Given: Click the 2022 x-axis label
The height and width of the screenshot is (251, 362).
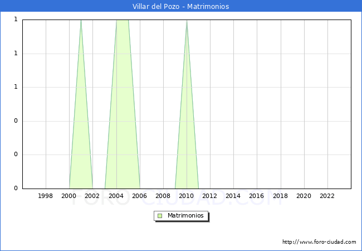Looking at the screenshot, I should click(327, 196).
